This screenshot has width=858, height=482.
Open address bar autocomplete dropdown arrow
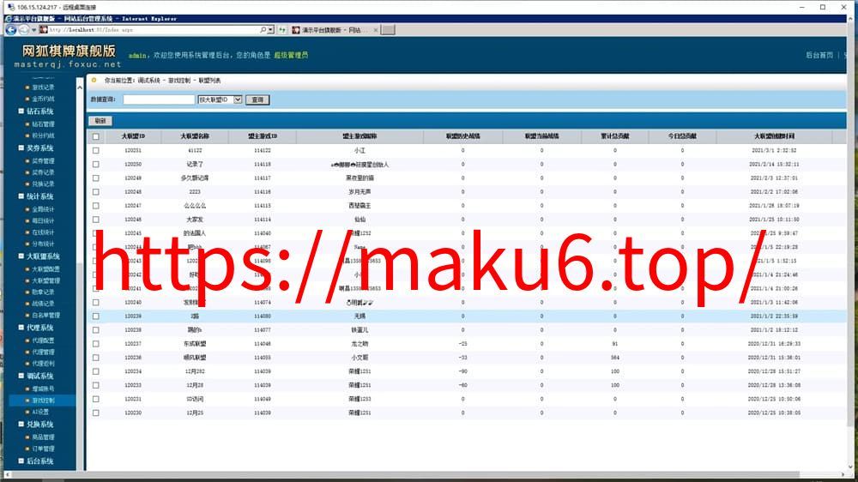270,29
